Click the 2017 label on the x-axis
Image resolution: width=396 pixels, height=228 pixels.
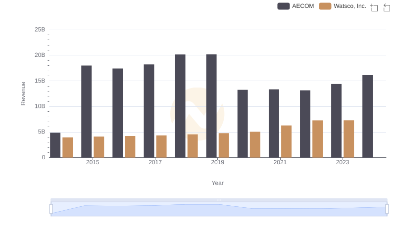(155, 162)
